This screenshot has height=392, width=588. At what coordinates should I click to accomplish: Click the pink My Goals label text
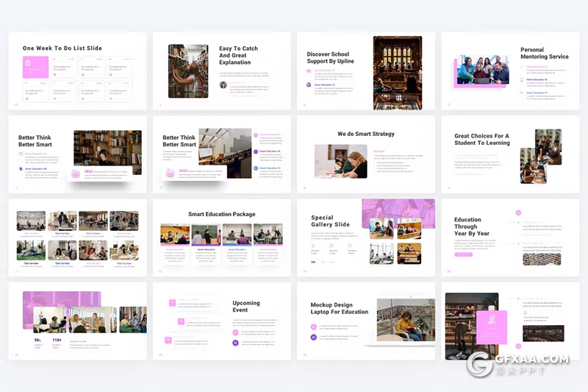(380, 151)
